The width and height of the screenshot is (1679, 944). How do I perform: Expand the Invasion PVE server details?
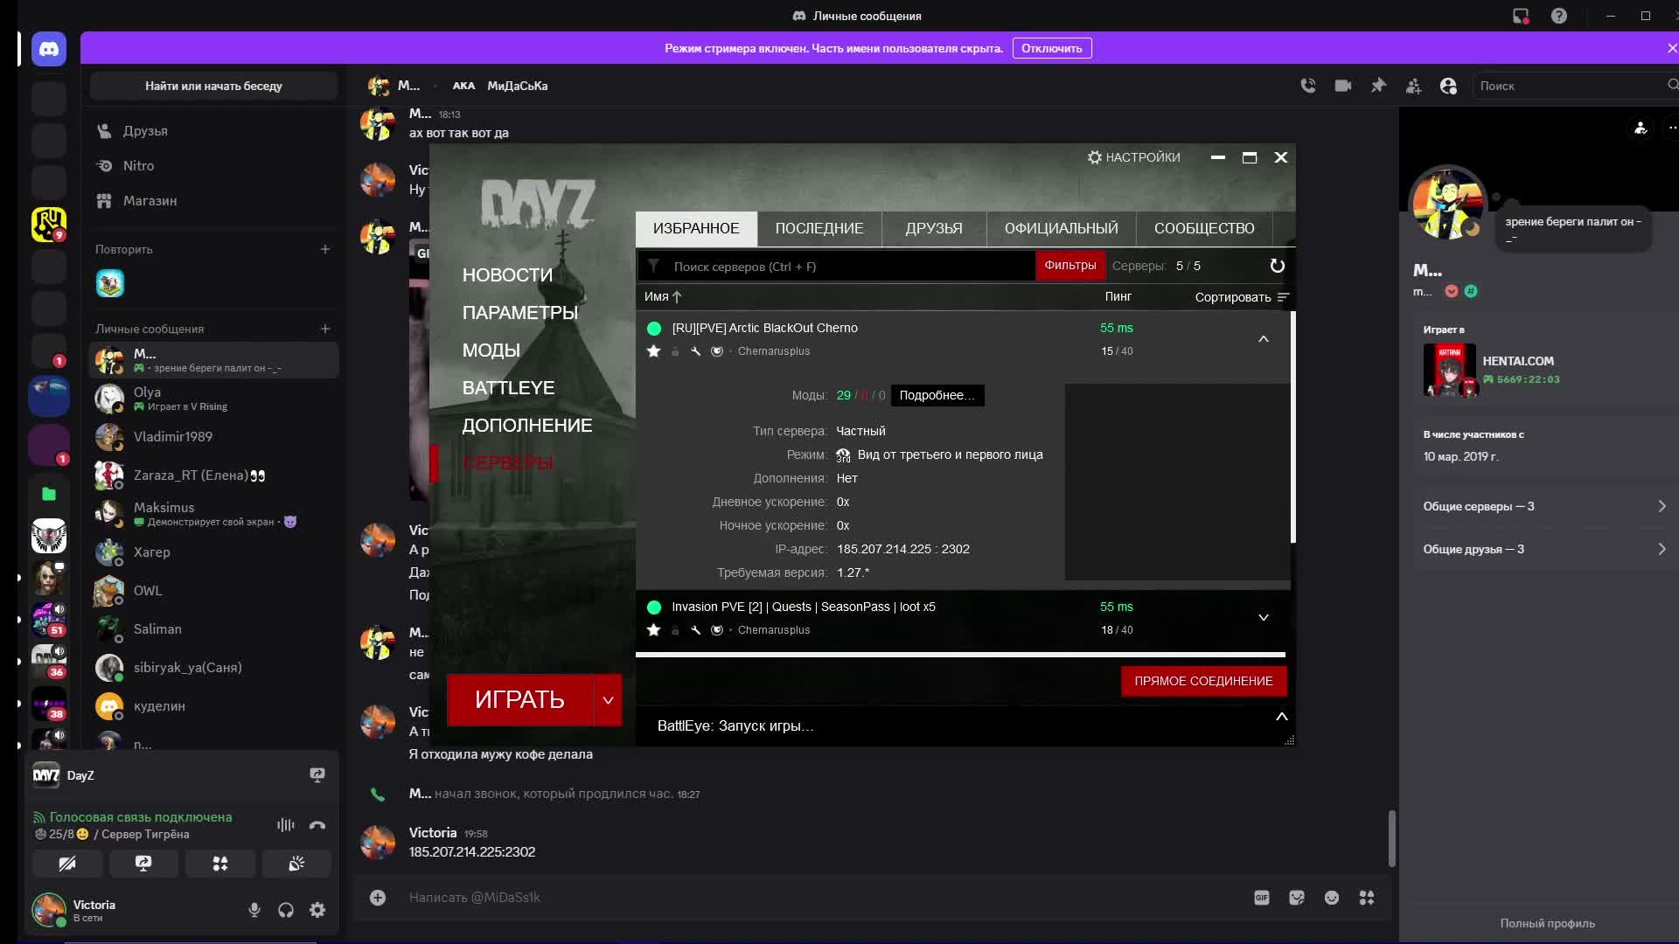coord(1263,618)
